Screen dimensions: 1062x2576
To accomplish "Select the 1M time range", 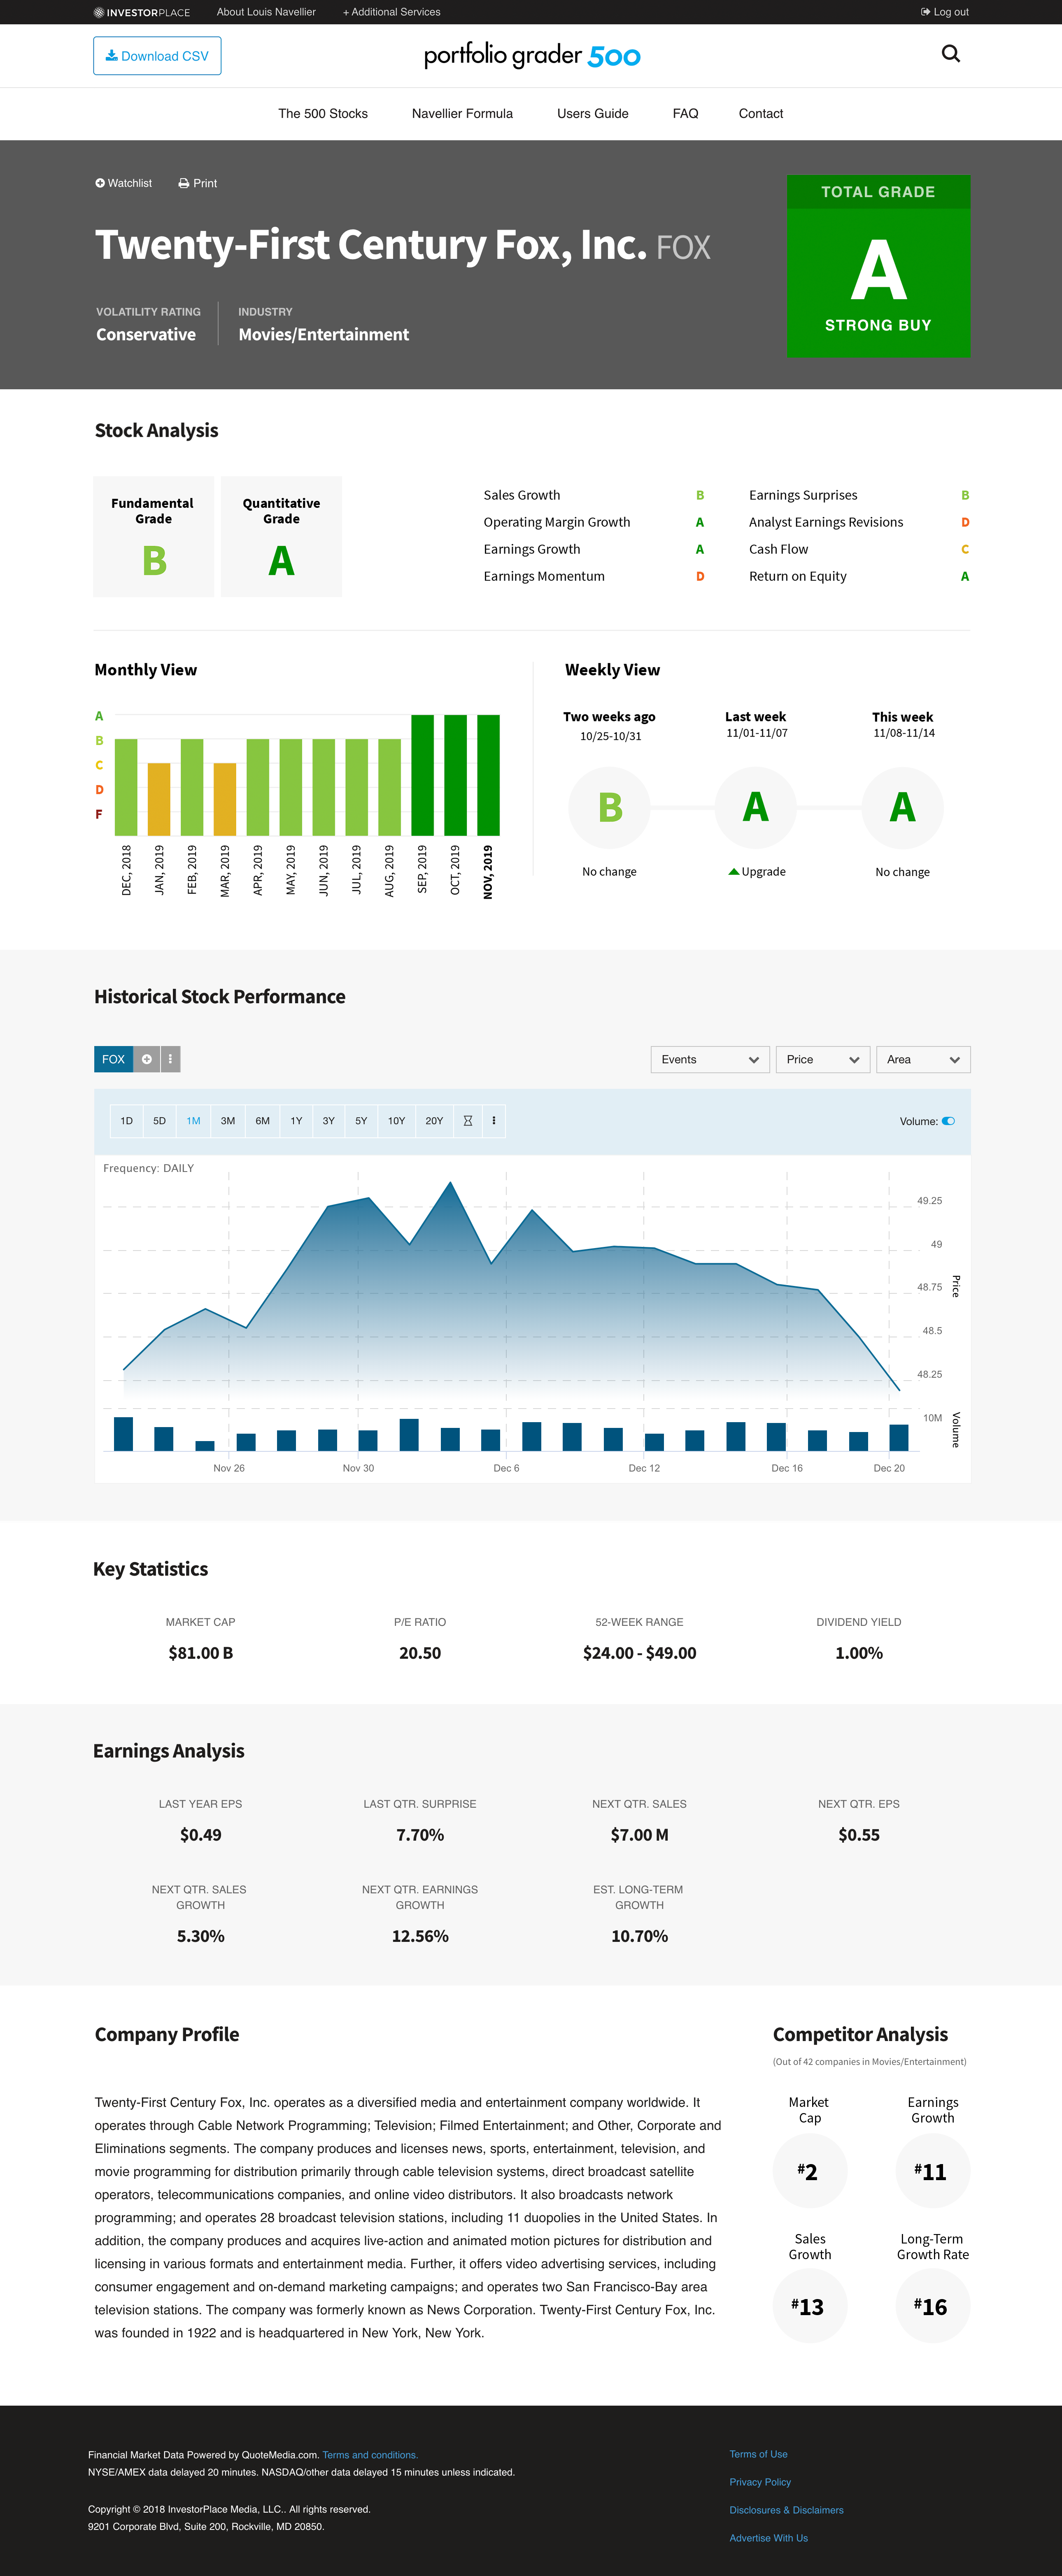I will coord(193,1121).
